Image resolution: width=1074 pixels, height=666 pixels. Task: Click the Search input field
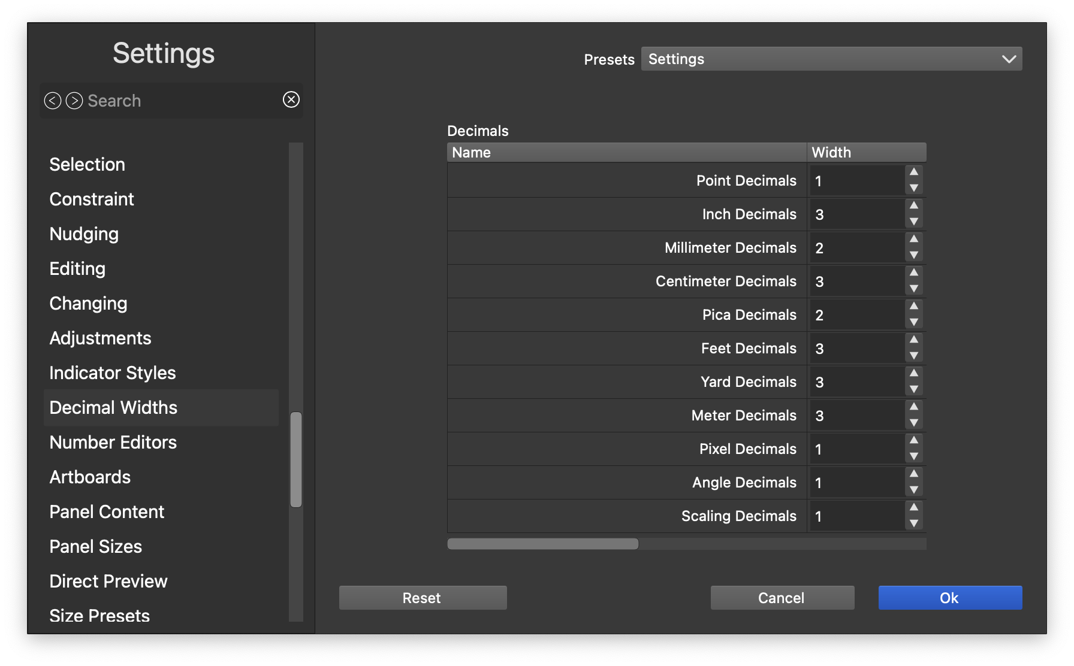click(180, 101)
